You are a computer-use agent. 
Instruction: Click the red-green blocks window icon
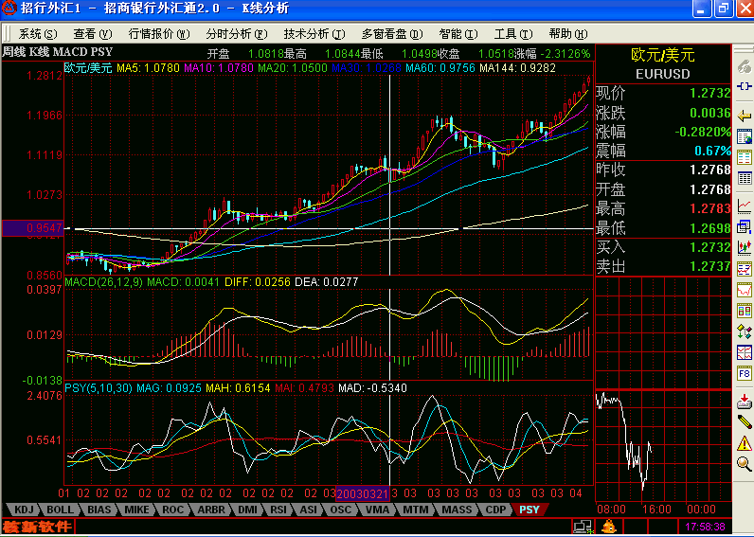[744, 311]
